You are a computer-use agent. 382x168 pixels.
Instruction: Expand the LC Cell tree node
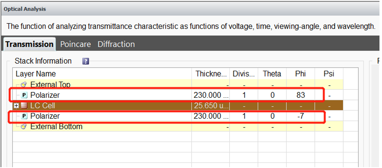coord(17,106)
